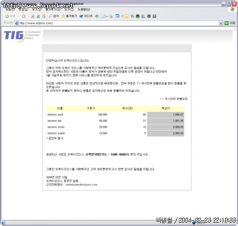Open the 보기 (View) menu
Screen dimensions: 238x226
tap(37, 10)
